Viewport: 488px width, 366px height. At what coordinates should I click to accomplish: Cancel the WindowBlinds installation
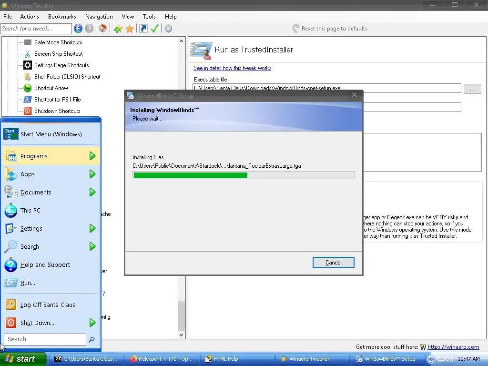click(333, 263)
